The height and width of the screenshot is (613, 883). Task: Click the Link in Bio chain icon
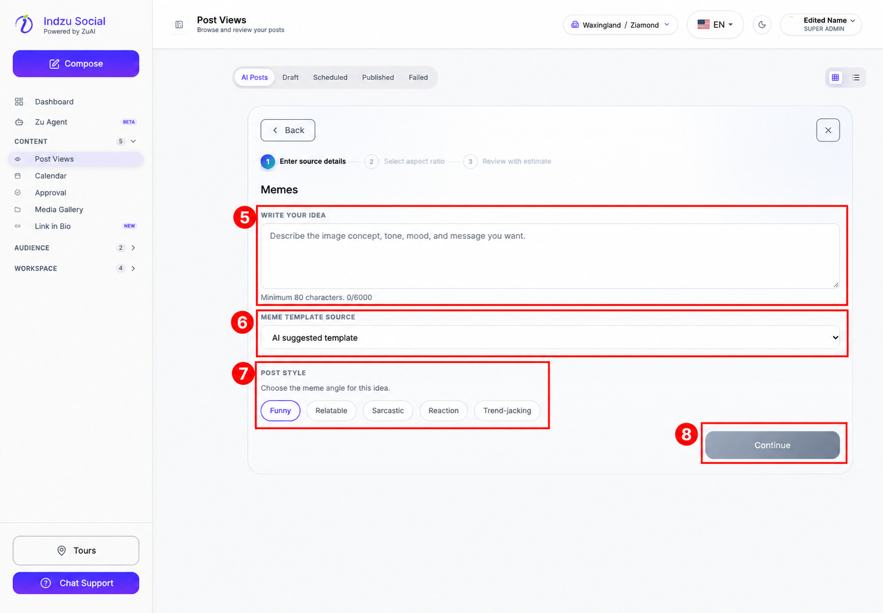click(18, 226)
